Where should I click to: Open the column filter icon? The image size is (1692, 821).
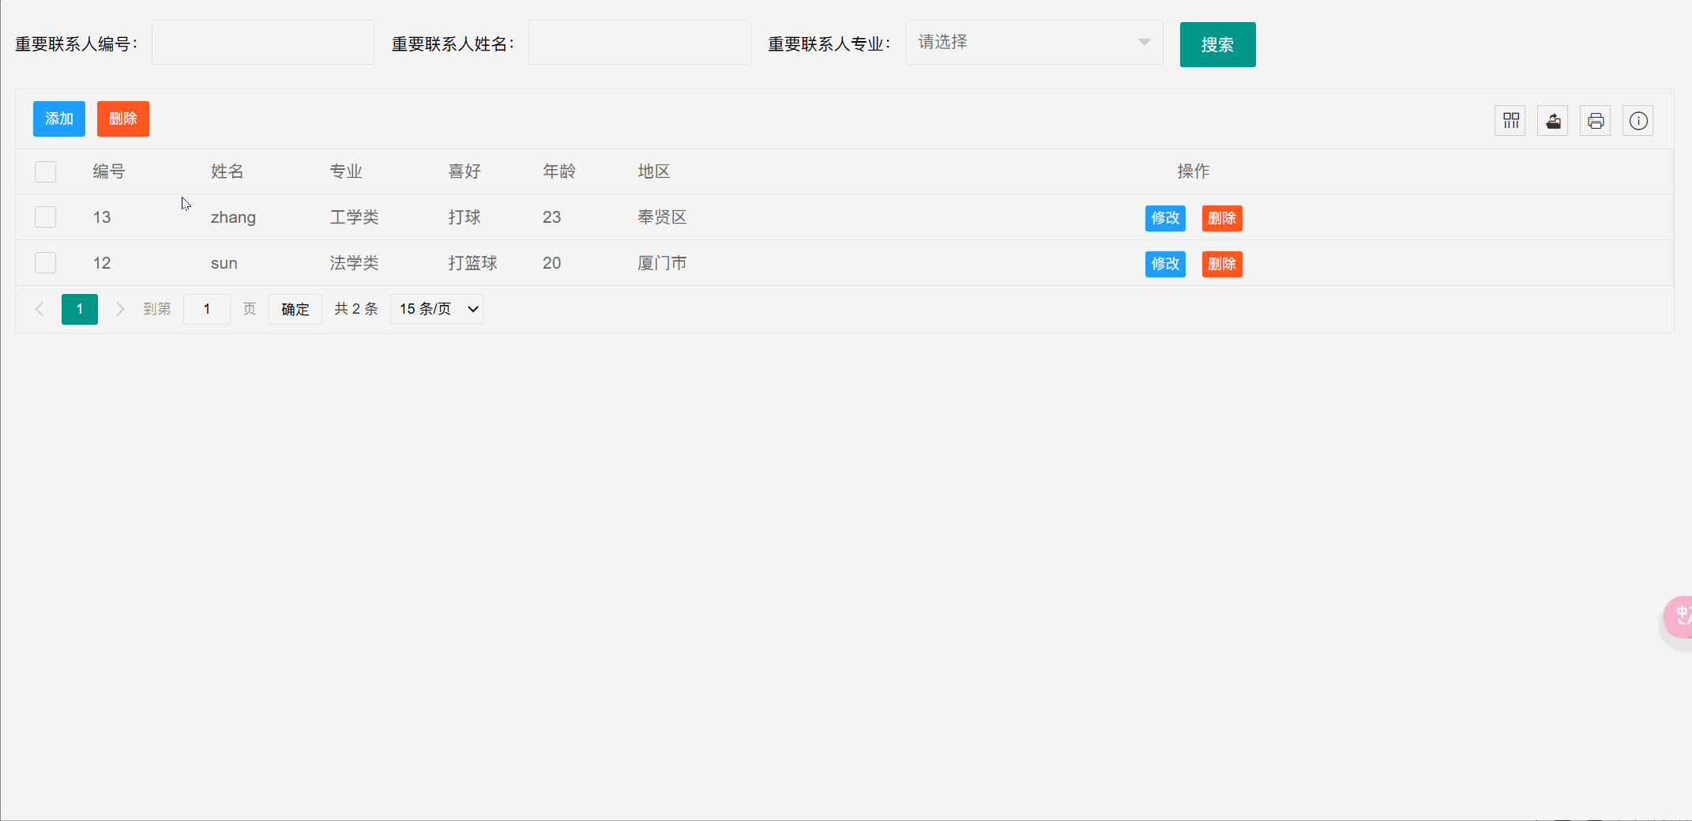coord(1511,120)
